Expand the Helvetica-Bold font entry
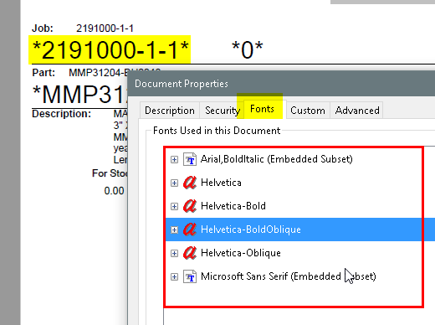435x325 pixels. pyautogui.click(x=174, y=206)
